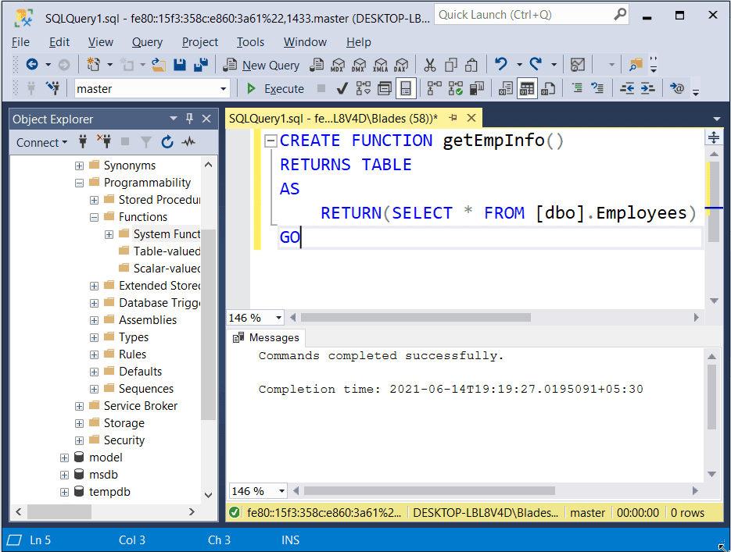This screenshot has height=552, width=731.
Task: Toggle Results to Grid mode
Action: pos(527,88)
